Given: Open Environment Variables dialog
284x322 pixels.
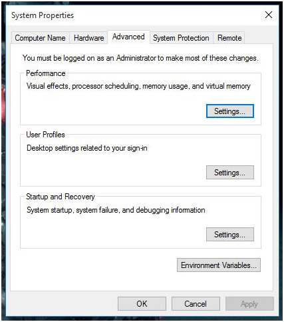Looking at the screenshot, I should coord(219,265).
